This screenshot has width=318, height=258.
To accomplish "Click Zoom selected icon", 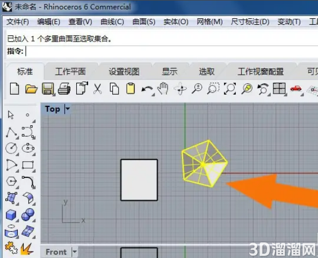I will click(247, 89).
